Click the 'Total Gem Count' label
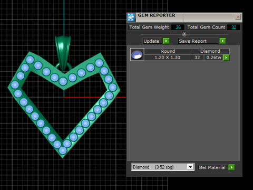The height and width of the screenshot is (190, 253). 206,27
